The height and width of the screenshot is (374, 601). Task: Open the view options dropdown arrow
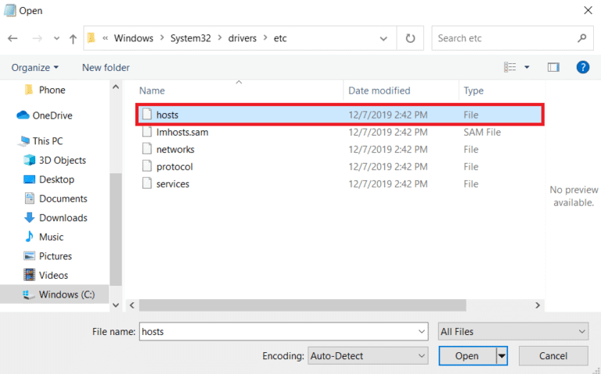point(527,68)
